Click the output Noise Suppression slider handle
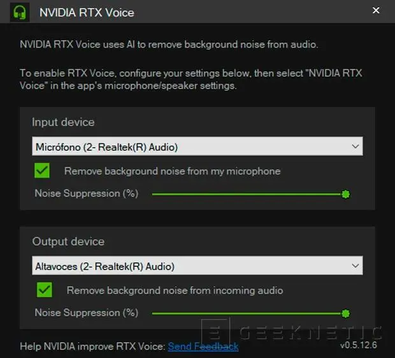395x358 pixels. click(x=345, y=313)
